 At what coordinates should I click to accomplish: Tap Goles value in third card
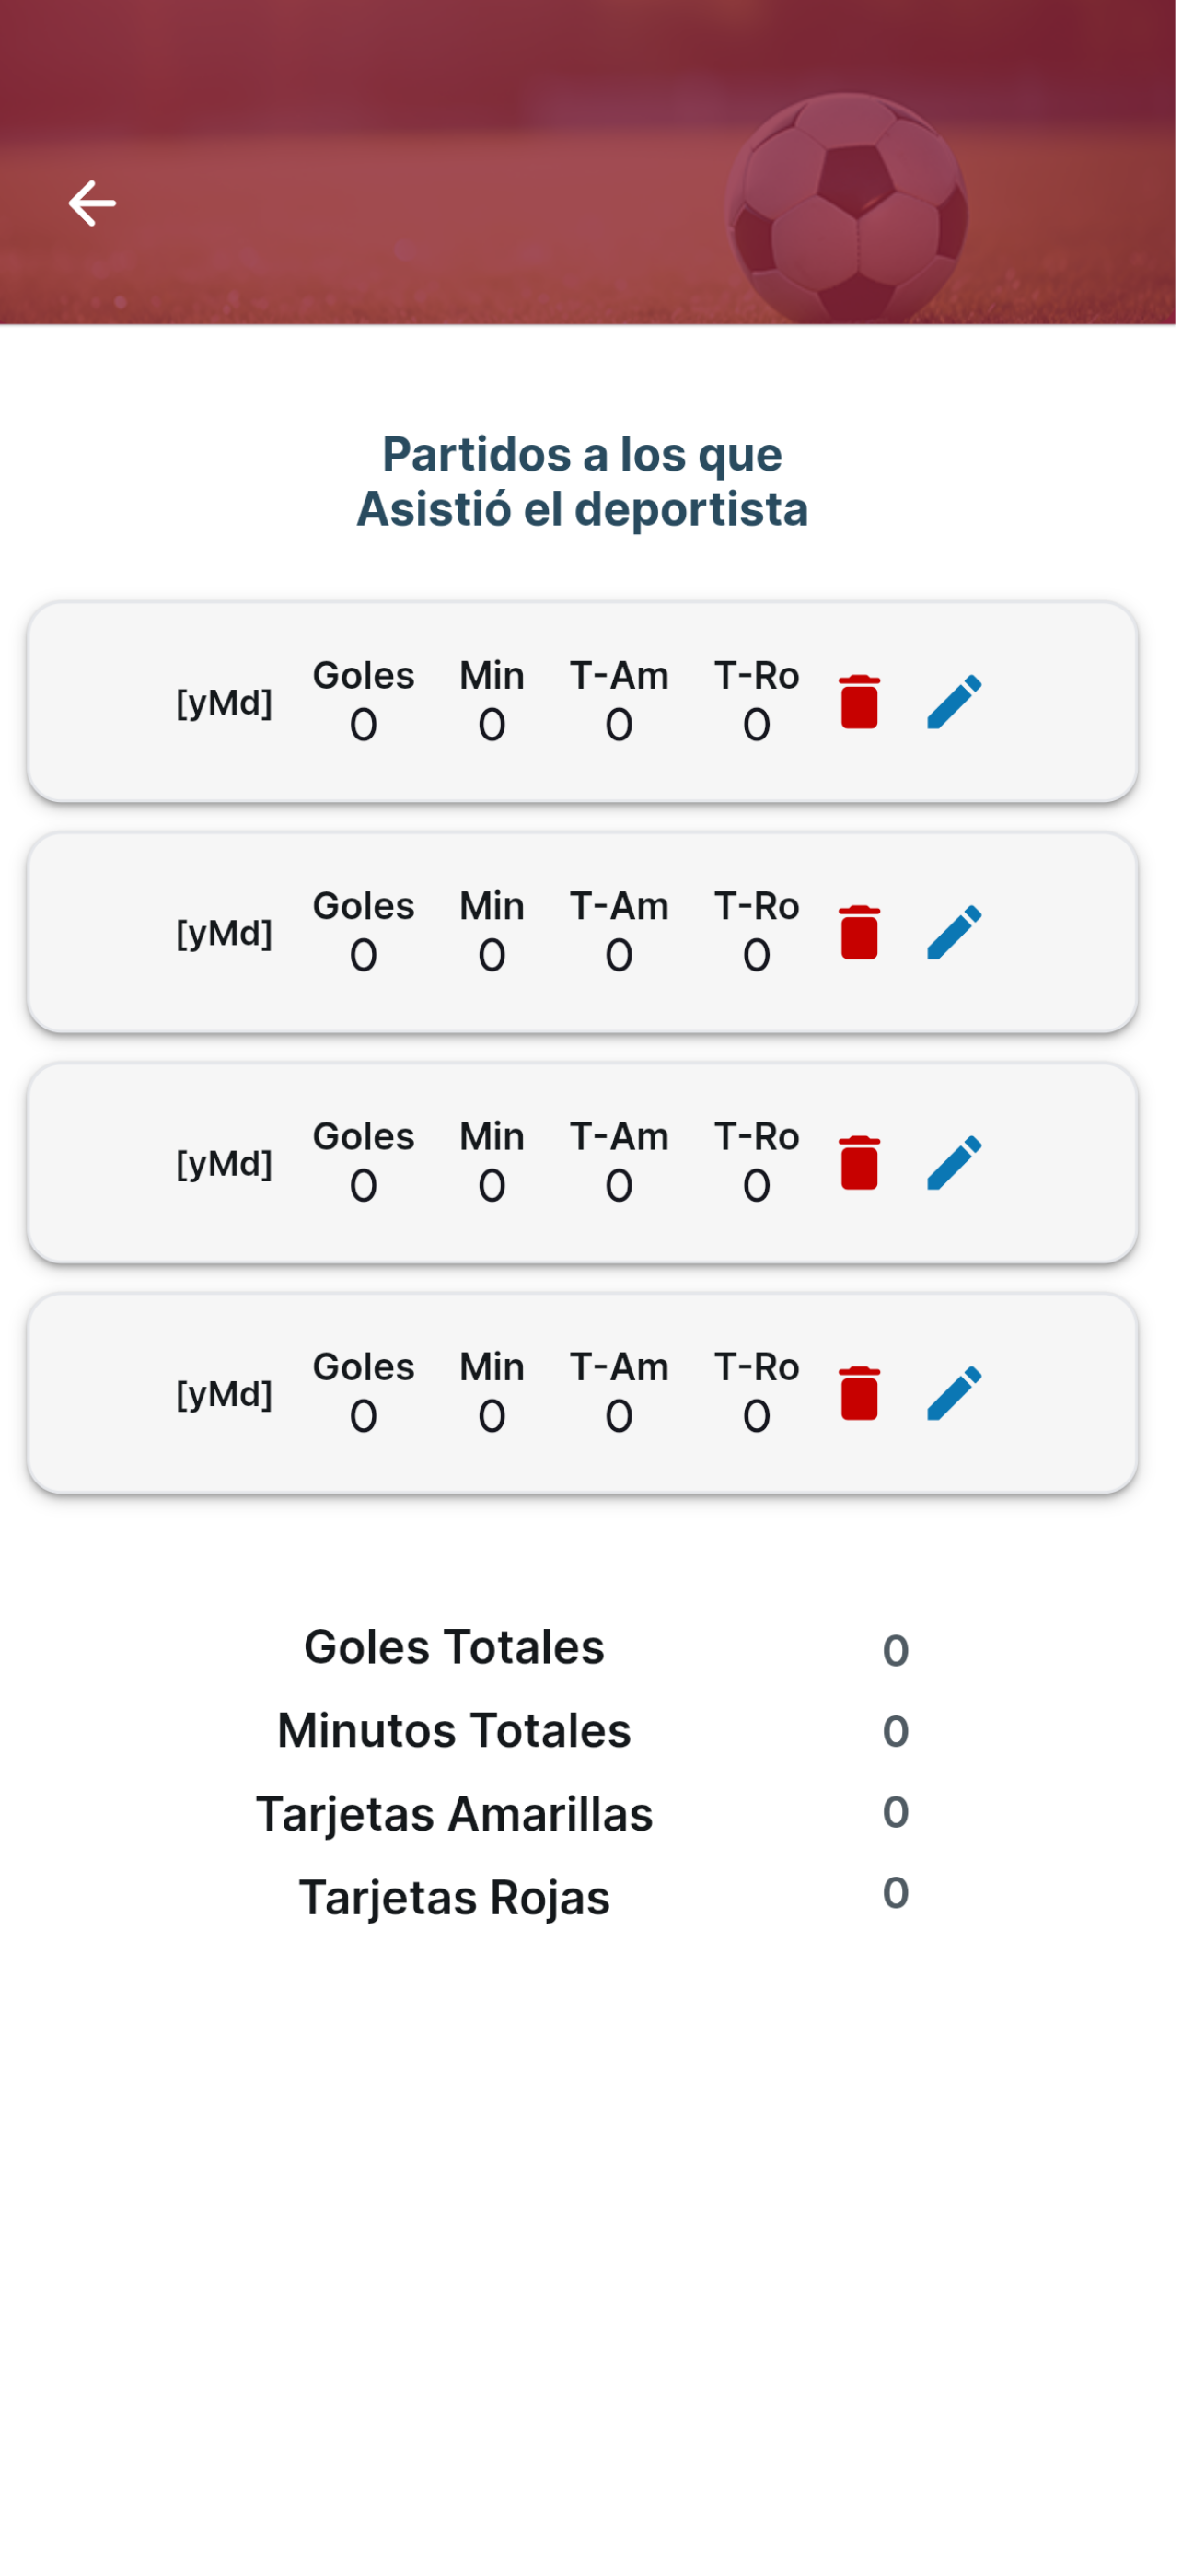[364, 1186]
